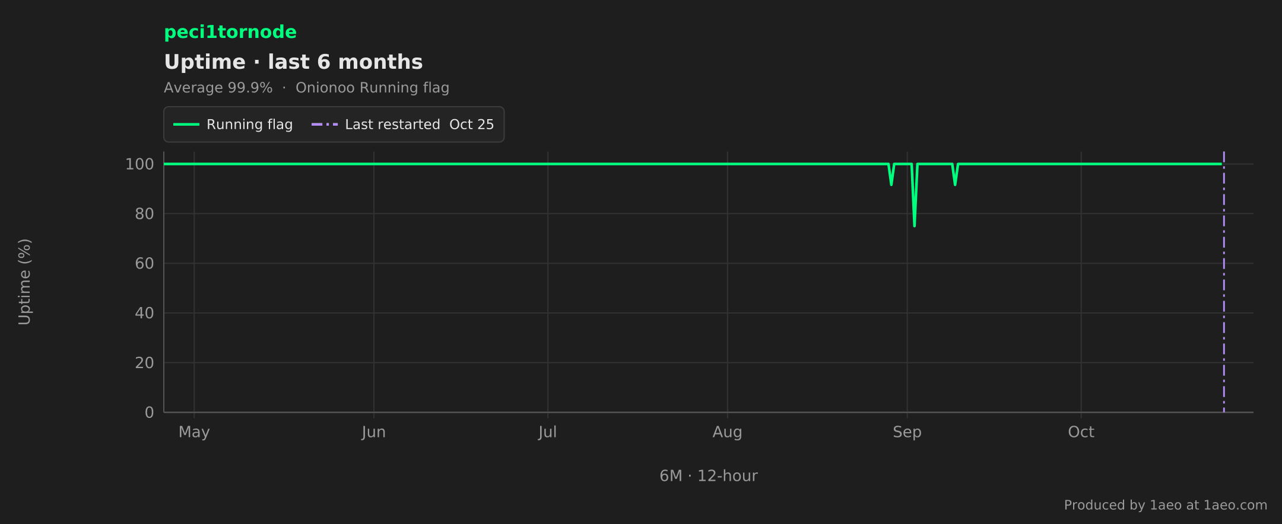This screenshot has width=1282, height=524.
Task: Click the 'Onionoo Running flag' subtitle text
Action: point(372,88)
